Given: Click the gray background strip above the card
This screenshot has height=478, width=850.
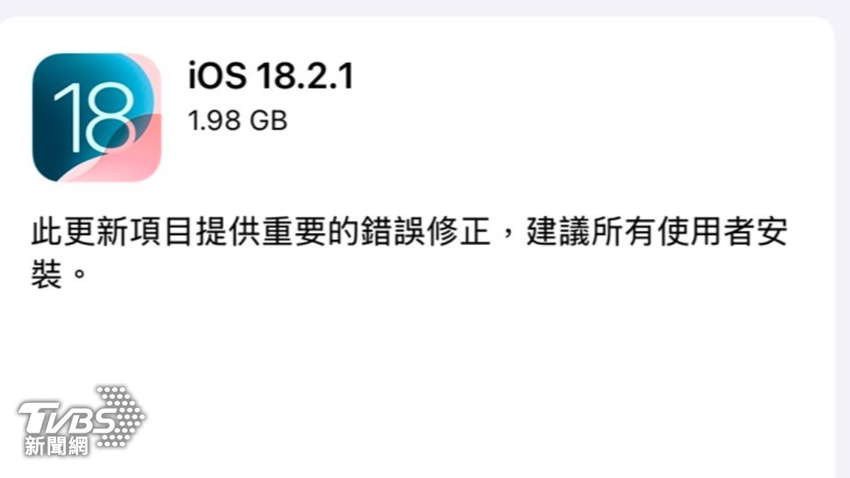Looking at the screenshot, I should 425,7.
